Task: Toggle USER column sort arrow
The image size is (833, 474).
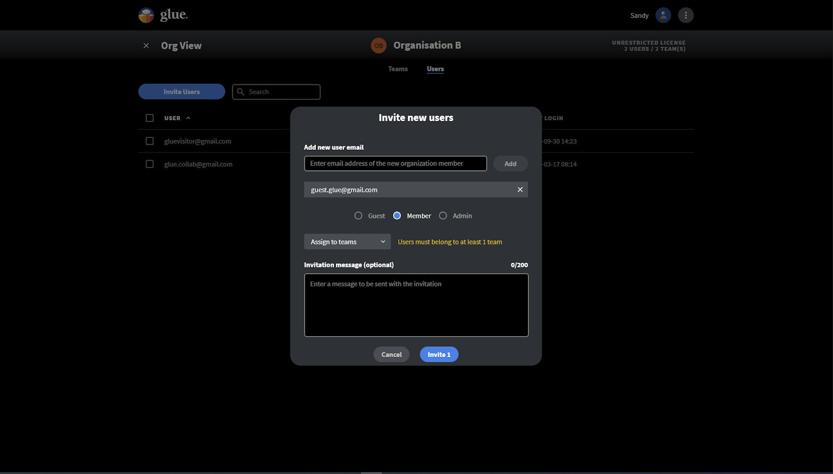Action: [188, 118]
